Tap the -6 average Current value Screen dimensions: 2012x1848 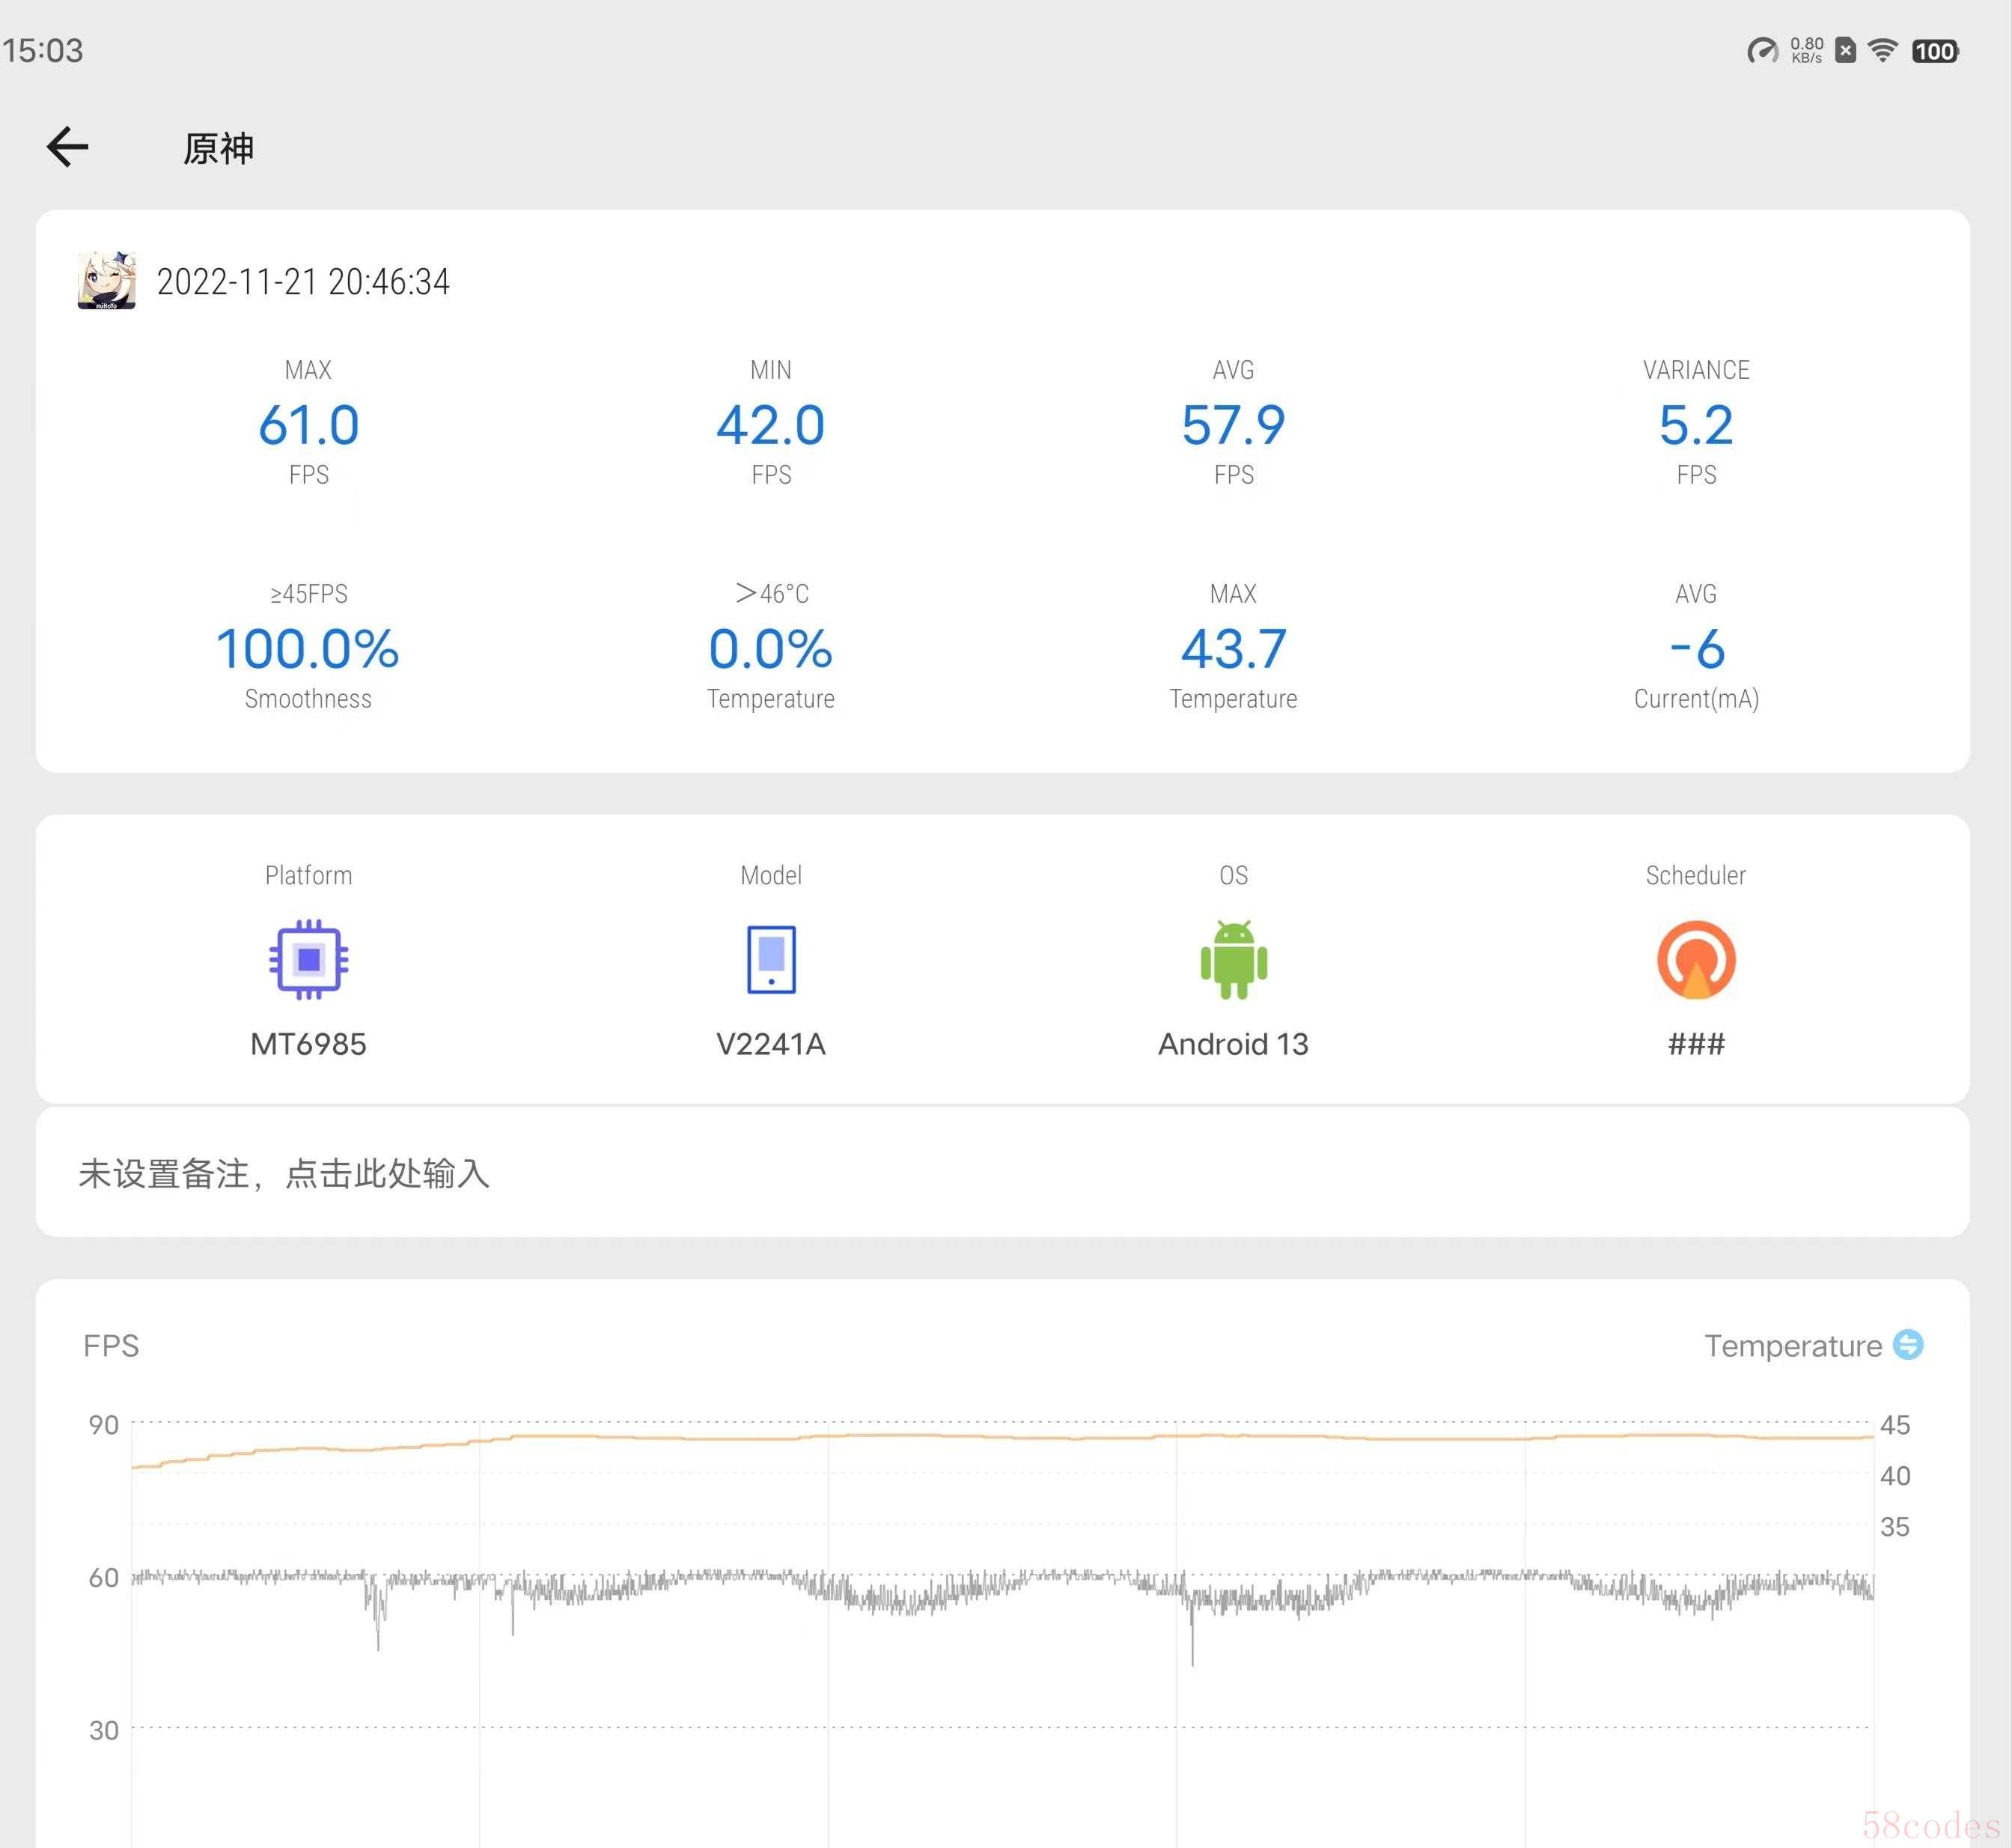1696,649
